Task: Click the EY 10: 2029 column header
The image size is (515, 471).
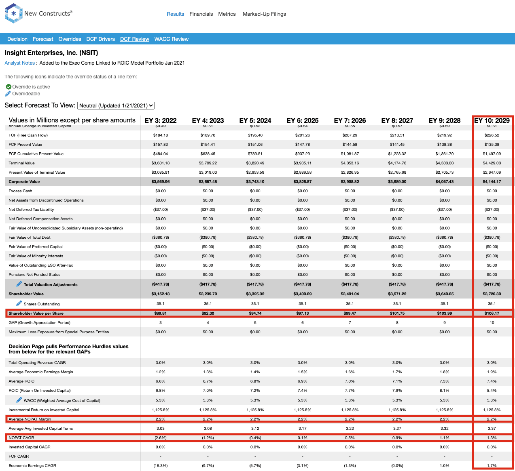Action: tap(492, 120)
